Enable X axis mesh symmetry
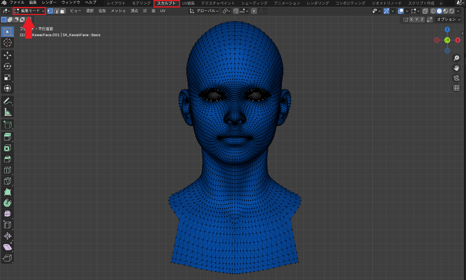 (411, 20)
